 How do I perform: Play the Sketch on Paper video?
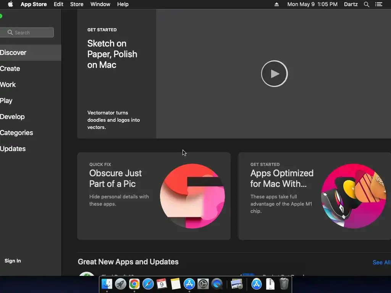[274, 74]
